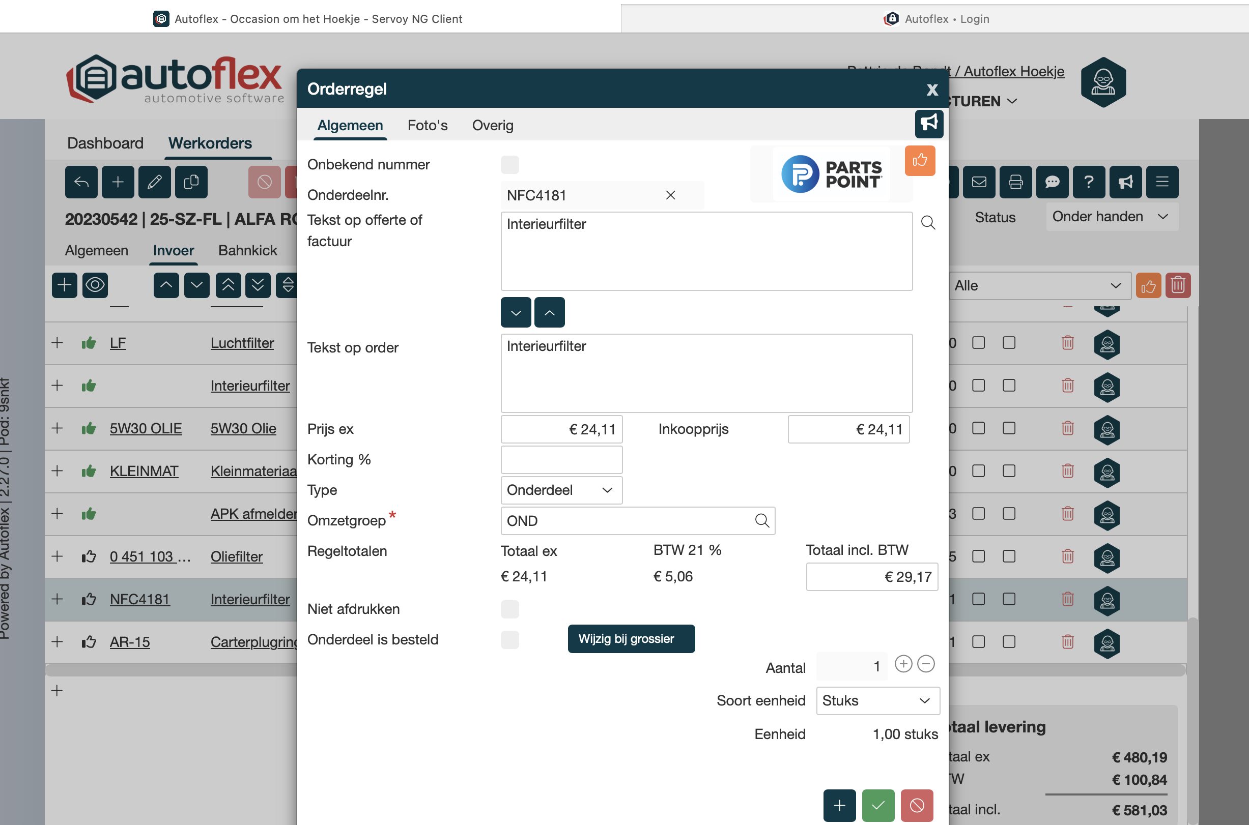Click magnifier next to Tekst op offerte
Image resolution: width=1249 pixels, height=825 pixels.
coord(928,223)
